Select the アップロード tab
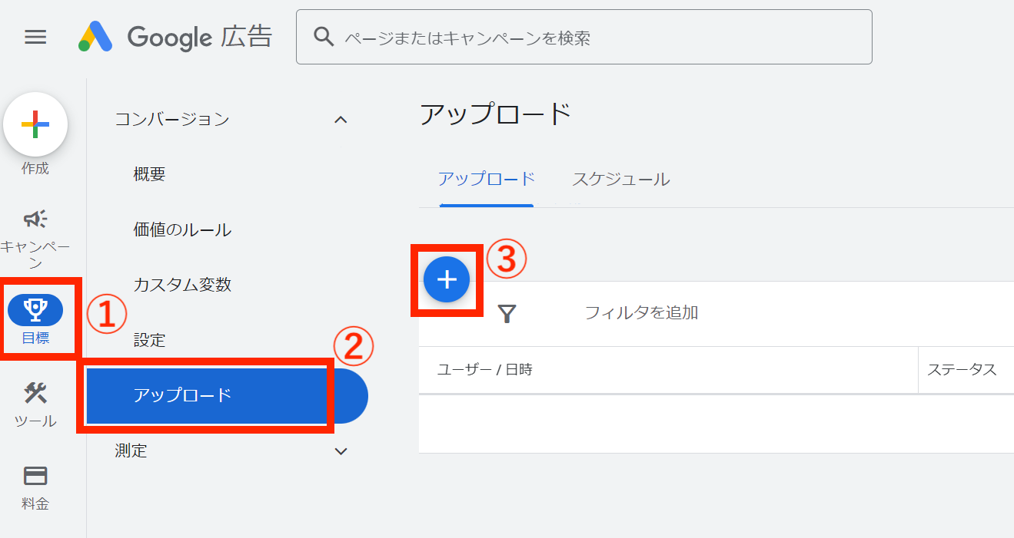Image resolution: width=1014 pixels, height=538 pixels. click(x=486, y=179)
